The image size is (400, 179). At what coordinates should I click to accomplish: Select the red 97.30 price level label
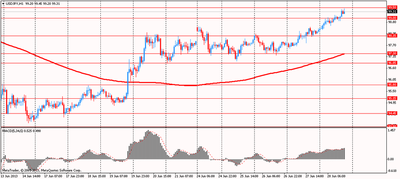click(392, 53)
